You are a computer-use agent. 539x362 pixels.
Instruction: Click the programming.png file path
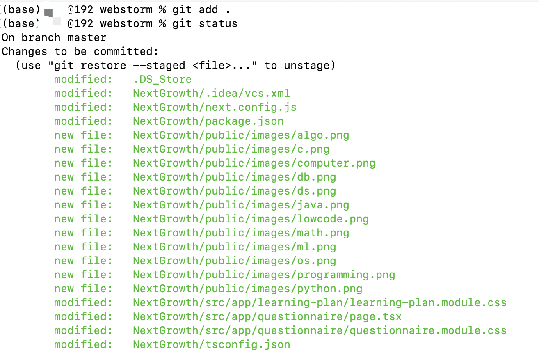[x=264, y=275]
